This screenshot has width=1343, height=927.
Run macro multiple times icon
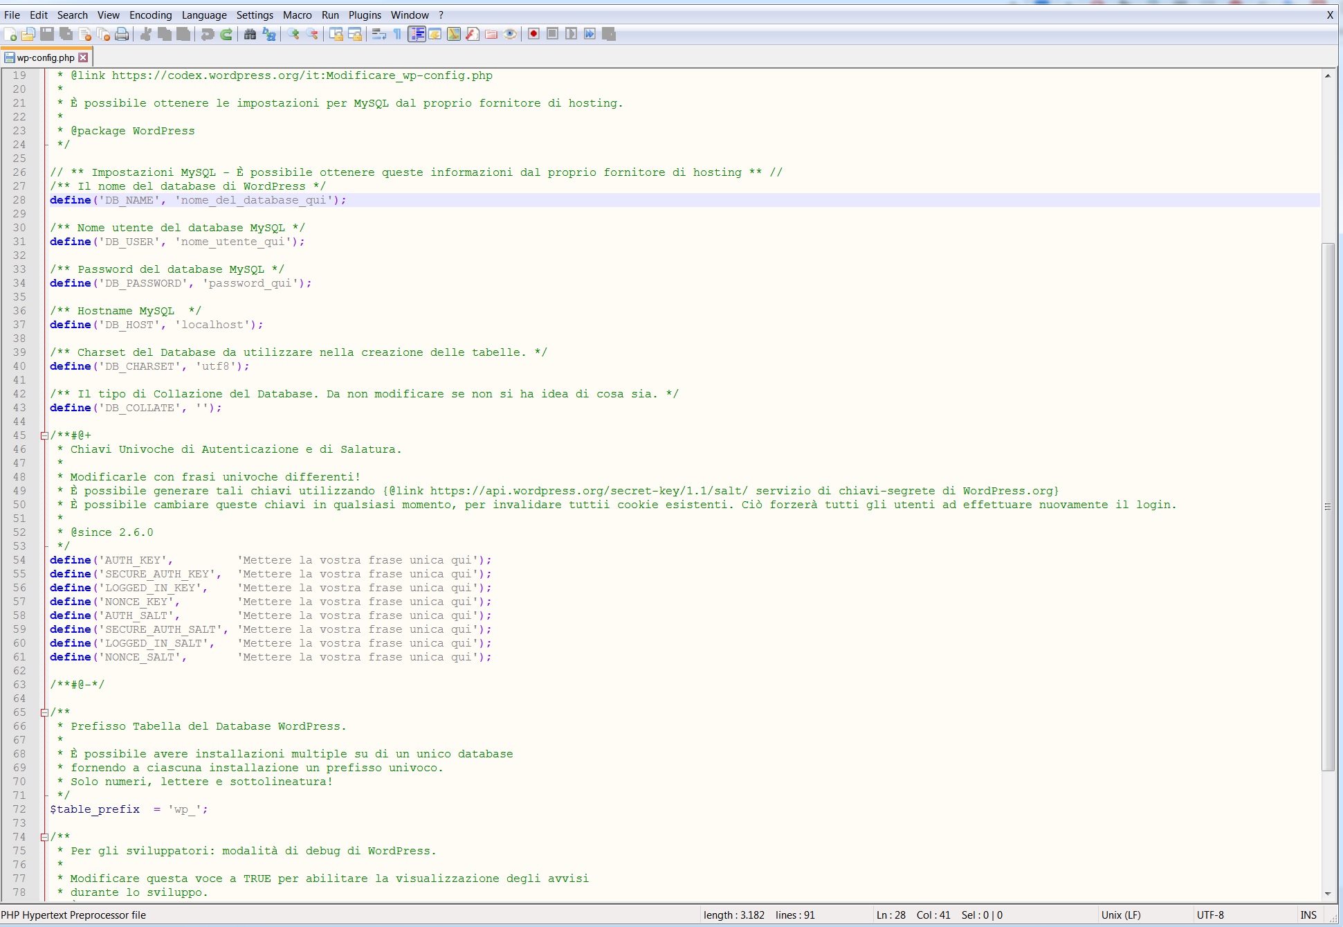click(x=590, y=34)
